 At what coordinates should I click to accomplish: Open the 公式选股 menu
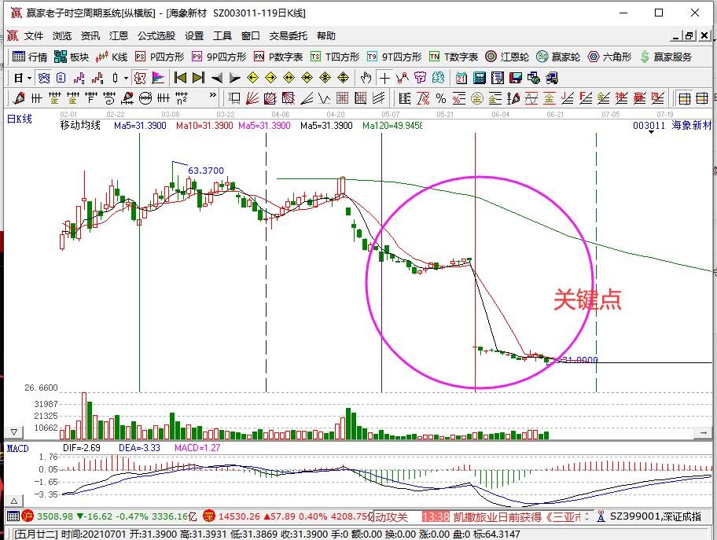[x=156, y=35]
